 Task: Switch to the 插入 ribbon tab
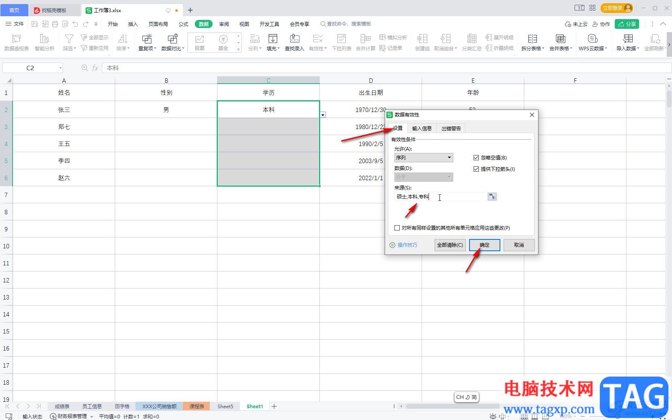[133, 24]
